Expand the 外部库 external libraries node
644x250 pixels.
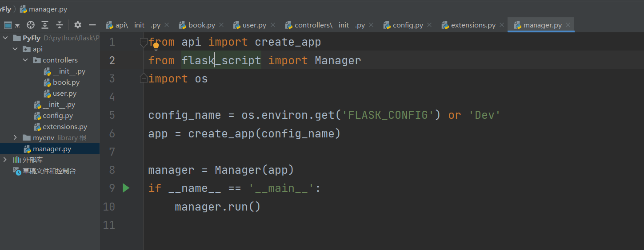point(5,160)
